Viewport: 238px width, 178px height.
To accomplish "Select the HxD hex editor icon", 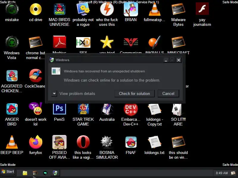I will click(83, 42).
